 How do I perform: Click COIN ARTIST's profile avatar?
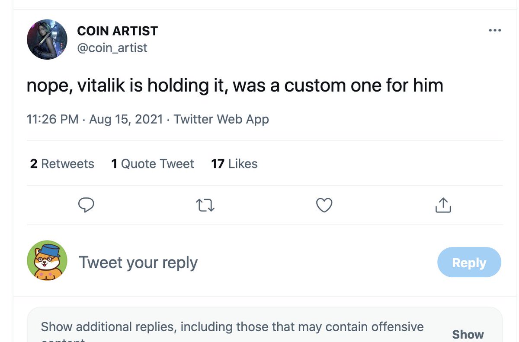47,39
